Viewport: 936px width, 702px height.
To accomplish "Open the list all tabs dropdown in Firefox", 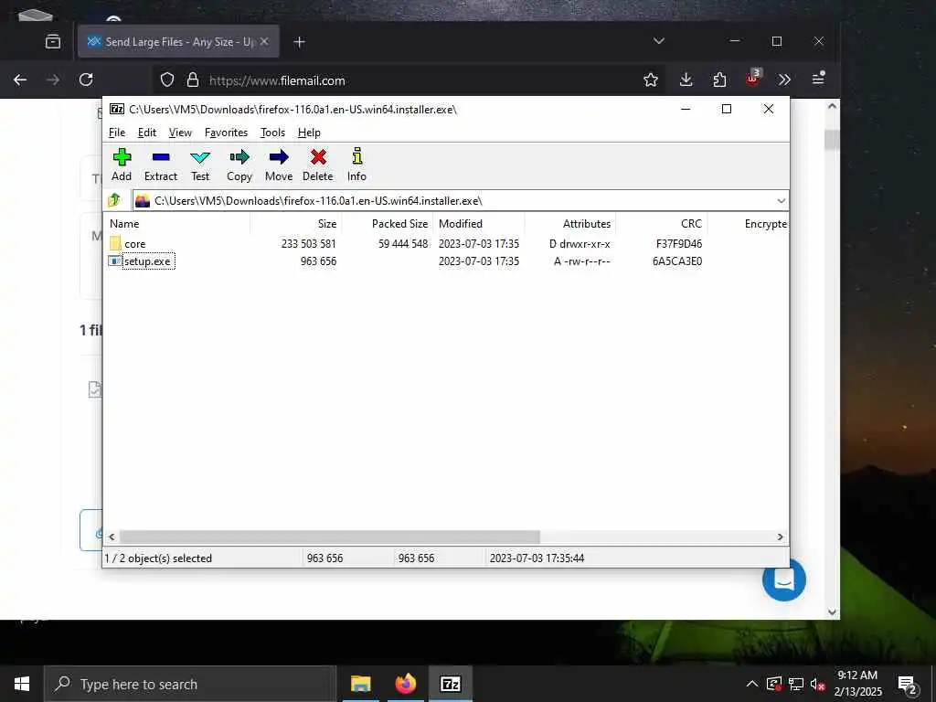I will (659, 41).
